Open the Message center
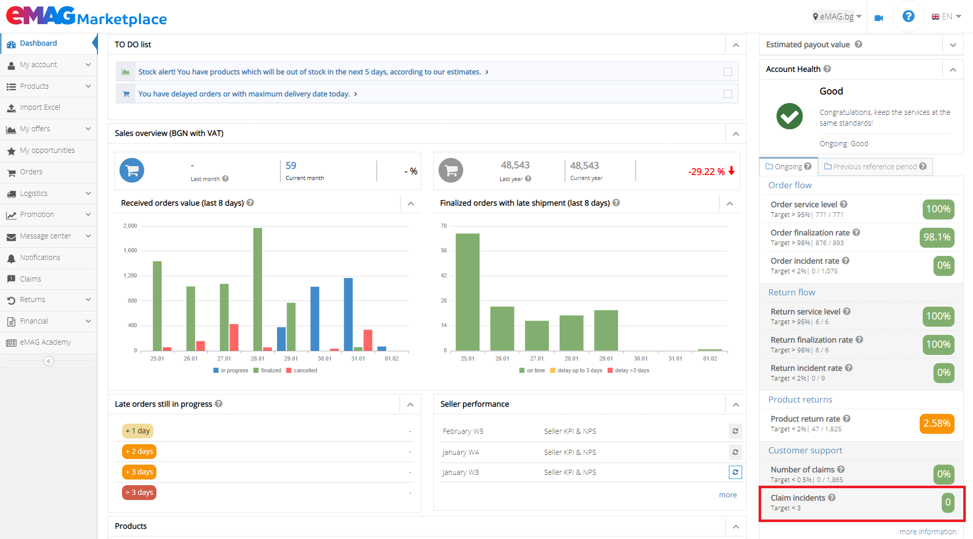Image resolution: width=973 pixels, height=539 pixels. pyautogui.click(x=45, y=236)
